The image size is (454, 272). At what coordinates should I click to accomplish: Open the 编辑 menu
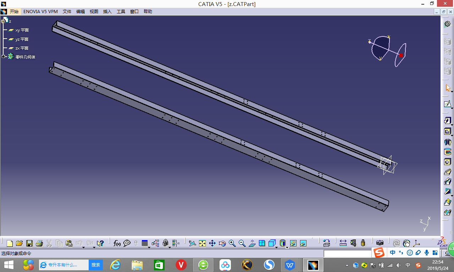[x=81, y=11]
